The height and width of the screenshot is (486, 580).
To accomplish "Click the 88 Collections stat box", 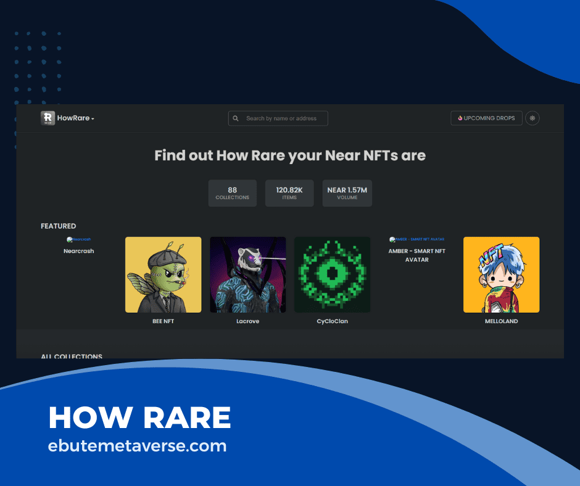I will 232,193.
